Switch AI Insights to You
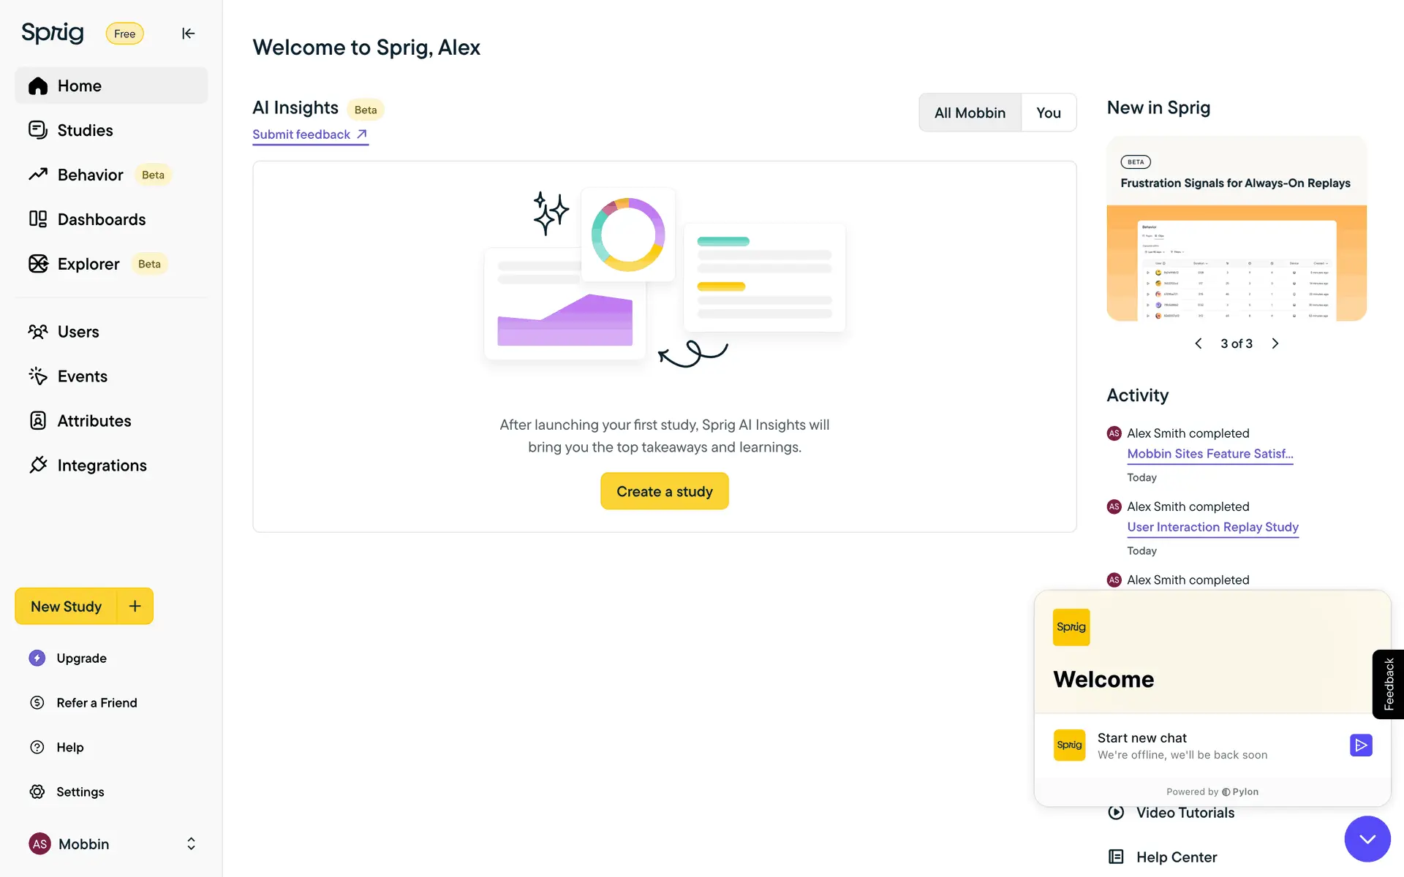The height and width of the screenshot is (877, 1404). (x=1048, y=113)
